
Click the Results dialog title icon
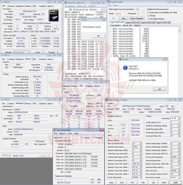120,60
